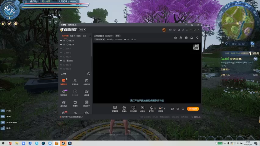
Task: Toggle visibility of 窗口 5 source
Action: pos(61,69)
